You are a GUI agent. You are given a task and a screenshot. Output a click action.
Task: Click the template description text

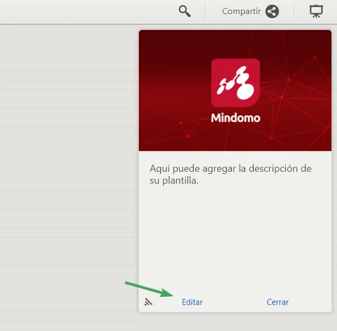230,174
